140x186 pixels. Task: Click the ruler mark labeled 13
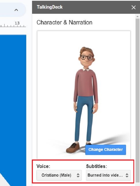point(17,23)
